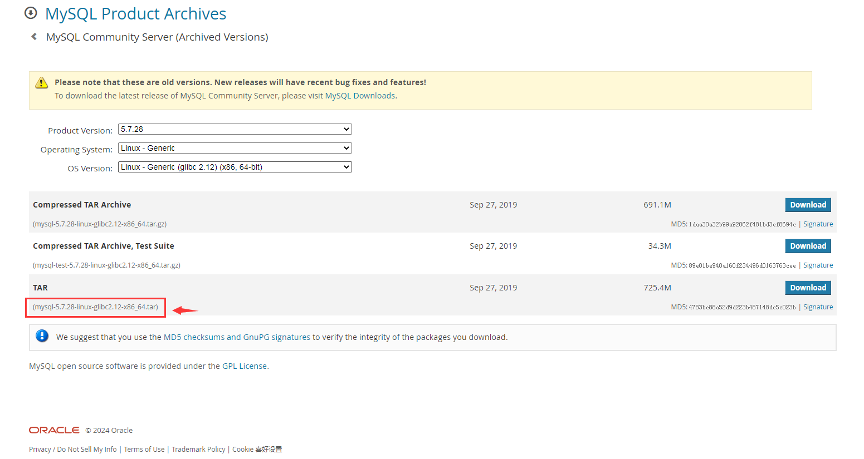Viewport: 864px width, 459px height.
Task: Open the GPL License link
Action: (x=245, y=366)
